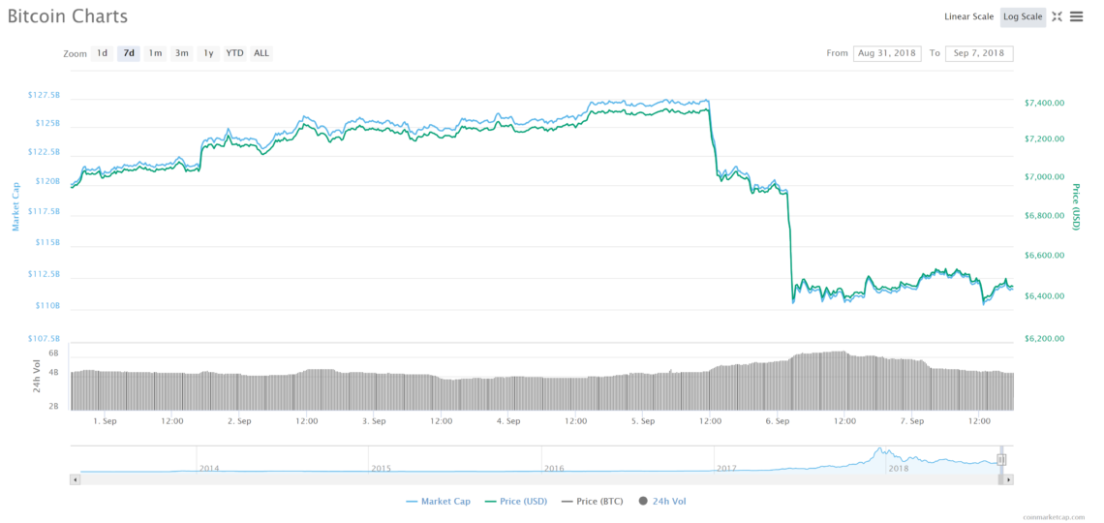This screenshot has width=1104, height=523.
Task: Click the 2015 label in the navigator timeline
Action: 381,468
